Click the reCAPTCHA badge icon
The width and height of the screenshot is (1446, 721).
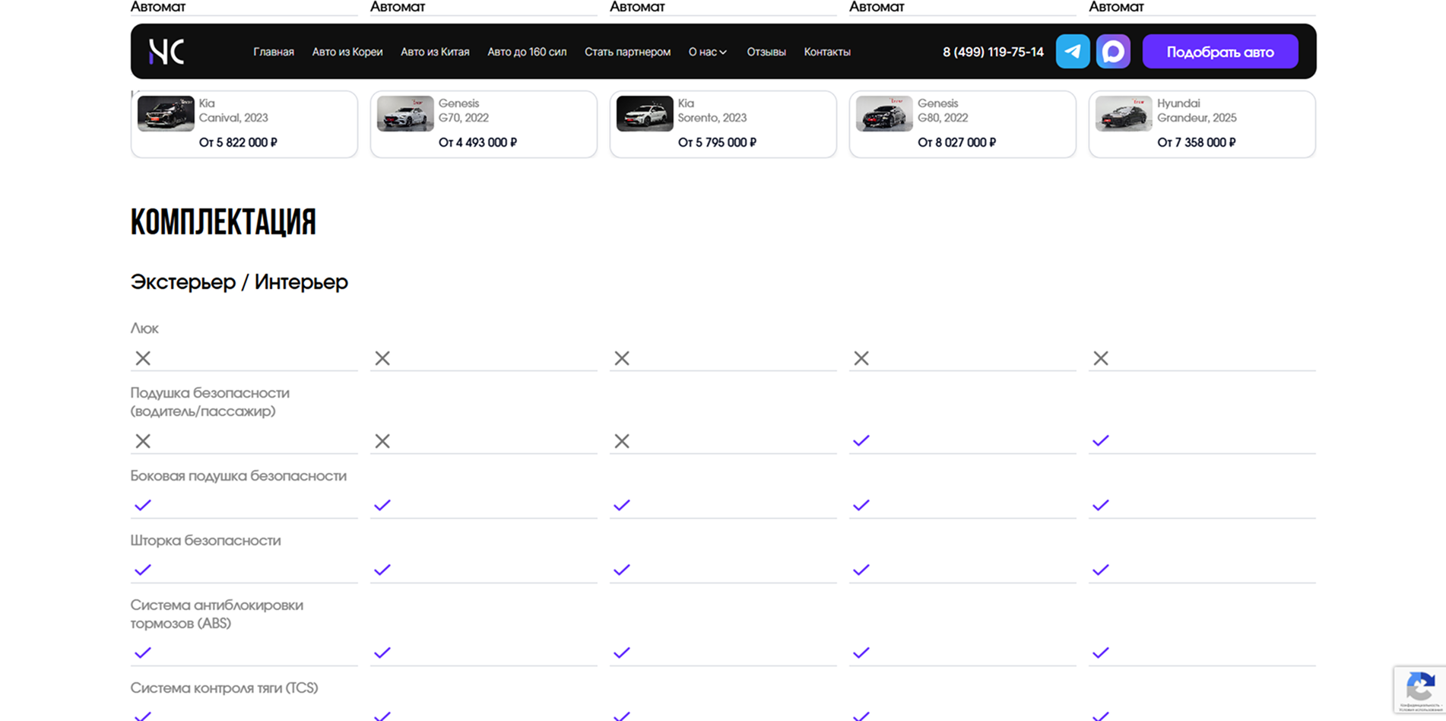[x=1419, y=689]
